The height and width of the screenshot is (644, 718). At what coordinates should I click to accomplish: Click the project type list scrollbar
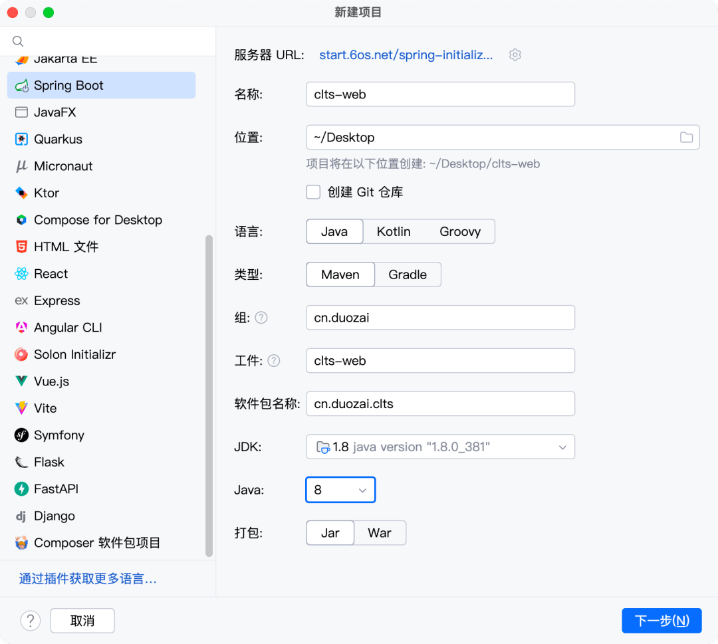(209, 396)
